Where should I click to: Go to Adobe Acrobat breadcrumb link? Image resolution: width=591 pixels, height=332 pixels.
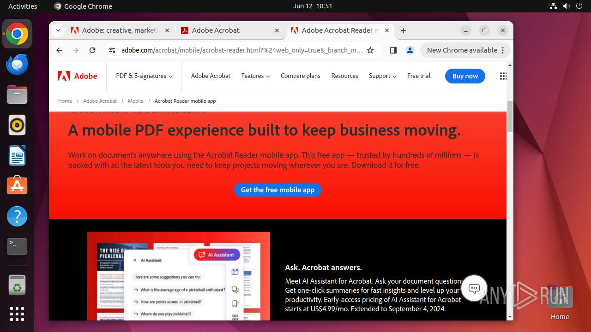pyautogui.click(x=100, y=101)
